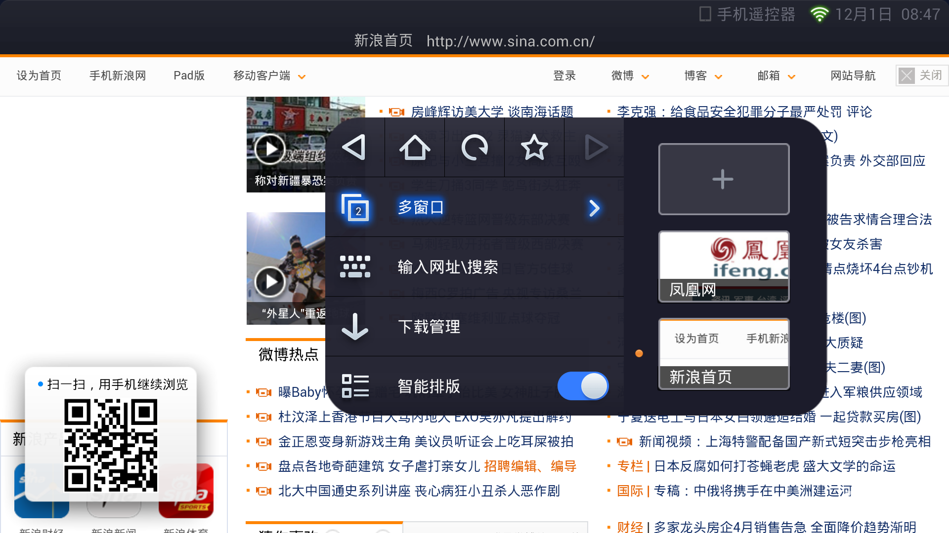Expand the 邮箱 dropdown
Screen dimensions: 949x533
pyautogui.click(x=776, y=76)
